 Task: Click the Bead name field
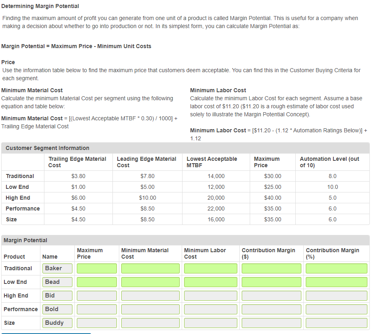[x=57, y=282]
